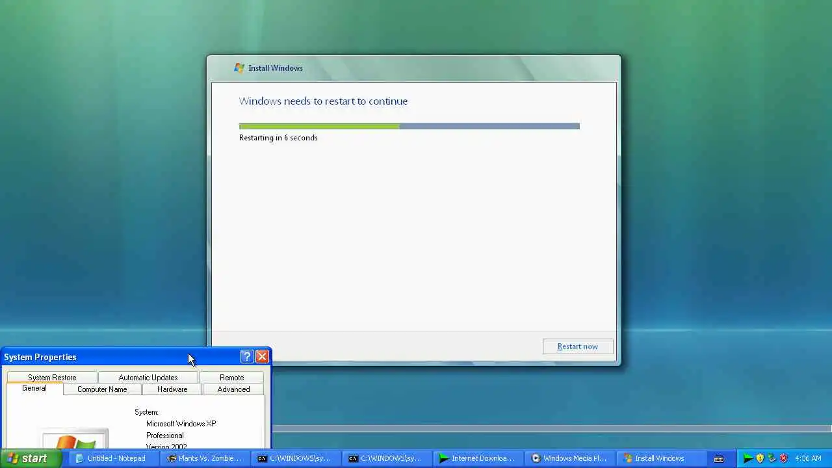Open the System Restore tab
The width and height of the screenshot is (832, 468).
point(52,378)
